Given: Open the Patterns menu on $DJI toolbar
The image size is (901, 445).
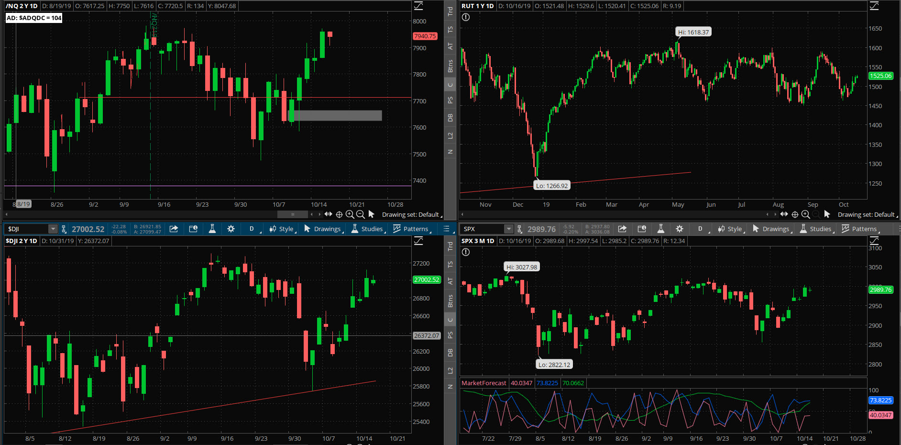Looking at the screenshot, I should coord(412,229).
